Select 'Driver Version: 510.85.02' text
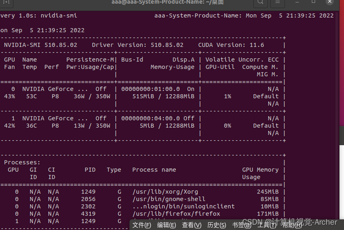This screenshot has width=344, height=230. 138,45
